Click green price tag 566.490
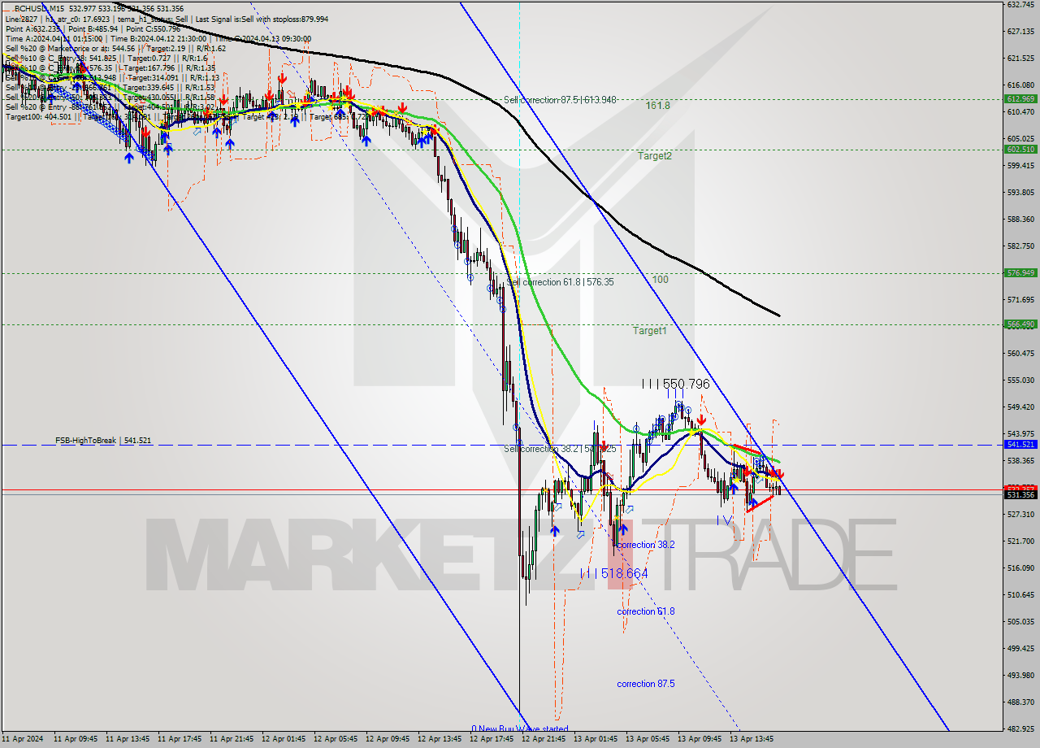Image resolution: width=1040 pixels, height=748 pixels. [x=1020, y=324]
